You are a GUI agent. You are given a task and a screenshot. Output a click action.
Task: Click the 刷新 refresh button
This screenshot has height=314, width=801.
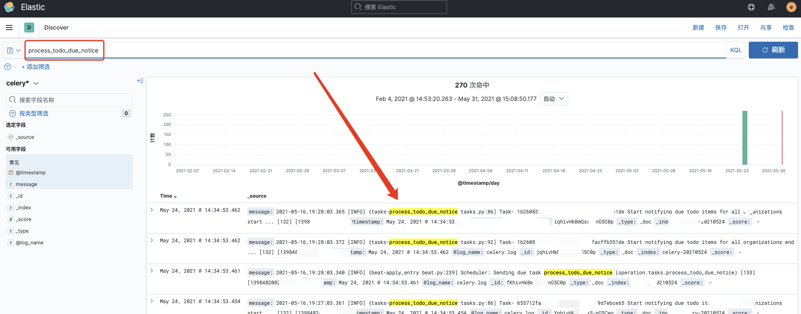[x=773, y=50]
